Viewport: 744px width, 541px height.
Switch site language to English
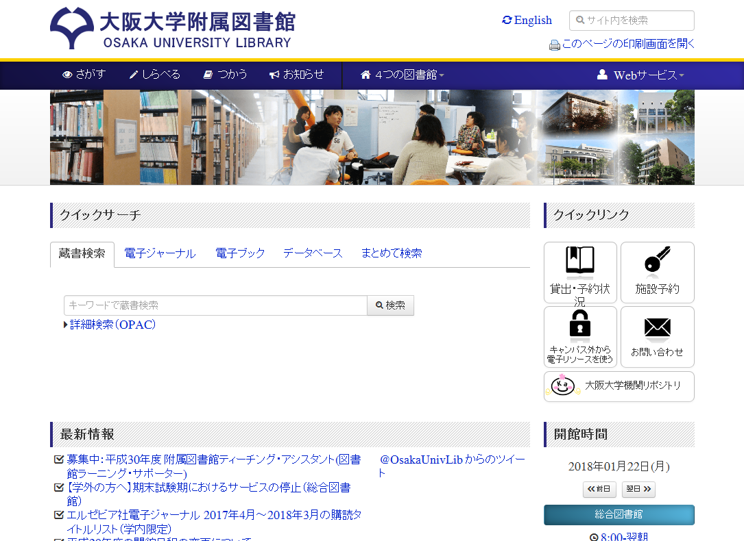[x=527, y=21]
